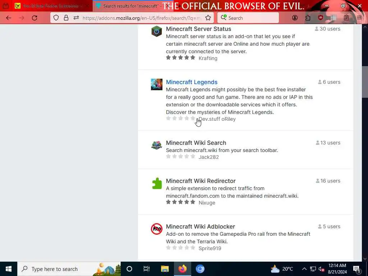Image resolution: width=368 pixels, height=276 pixels.
Task: Click the green puzzle Wiki Redirector icon
Action: click(157, 184)
